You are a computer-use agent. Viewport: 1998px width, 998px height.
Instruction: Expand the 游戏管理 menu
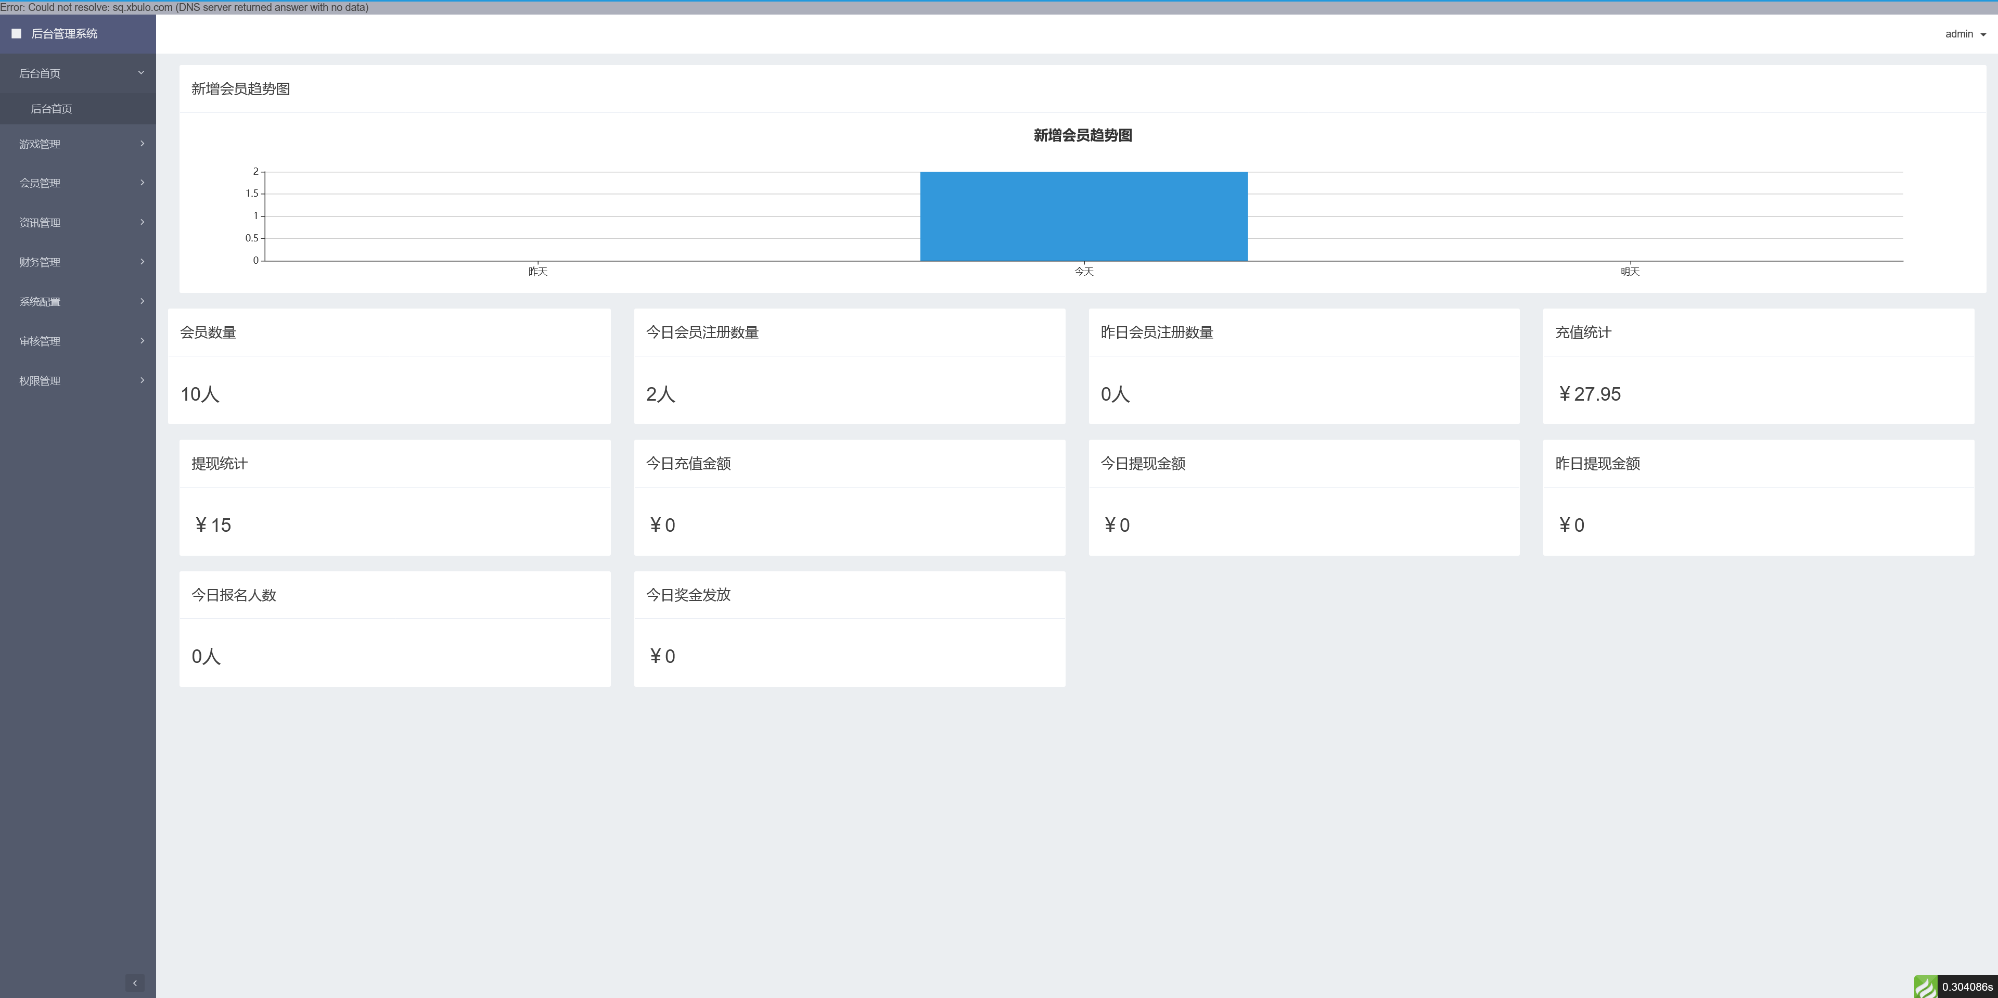pos(78,144)
